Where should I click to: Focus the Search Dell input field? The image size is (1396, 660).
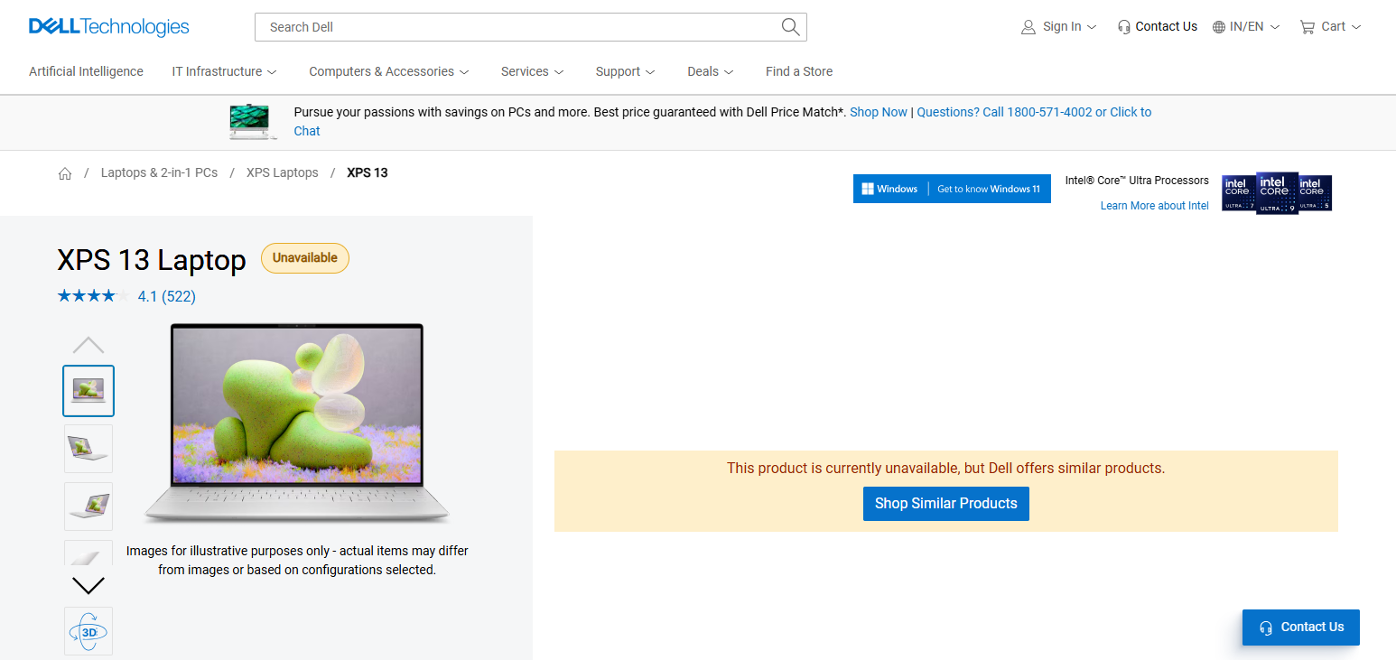[518, 27]
